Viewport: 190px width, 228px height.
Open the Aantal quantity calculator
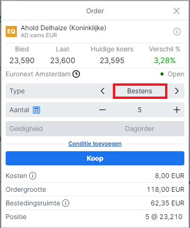[x=36, y=110]
